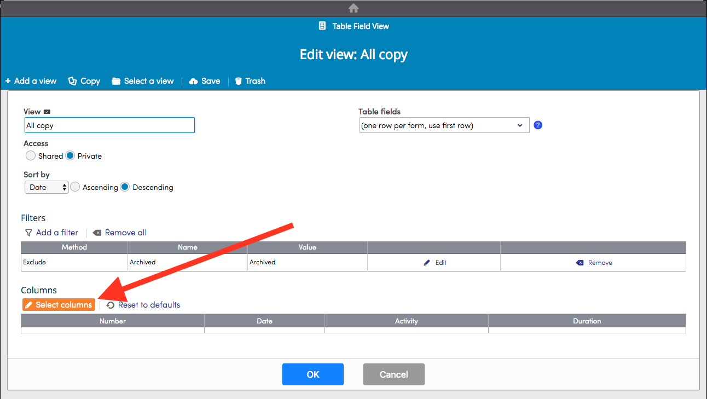Click the Duration column header
The height and width of the screenshot is (399, 707).
coord(587,321)
